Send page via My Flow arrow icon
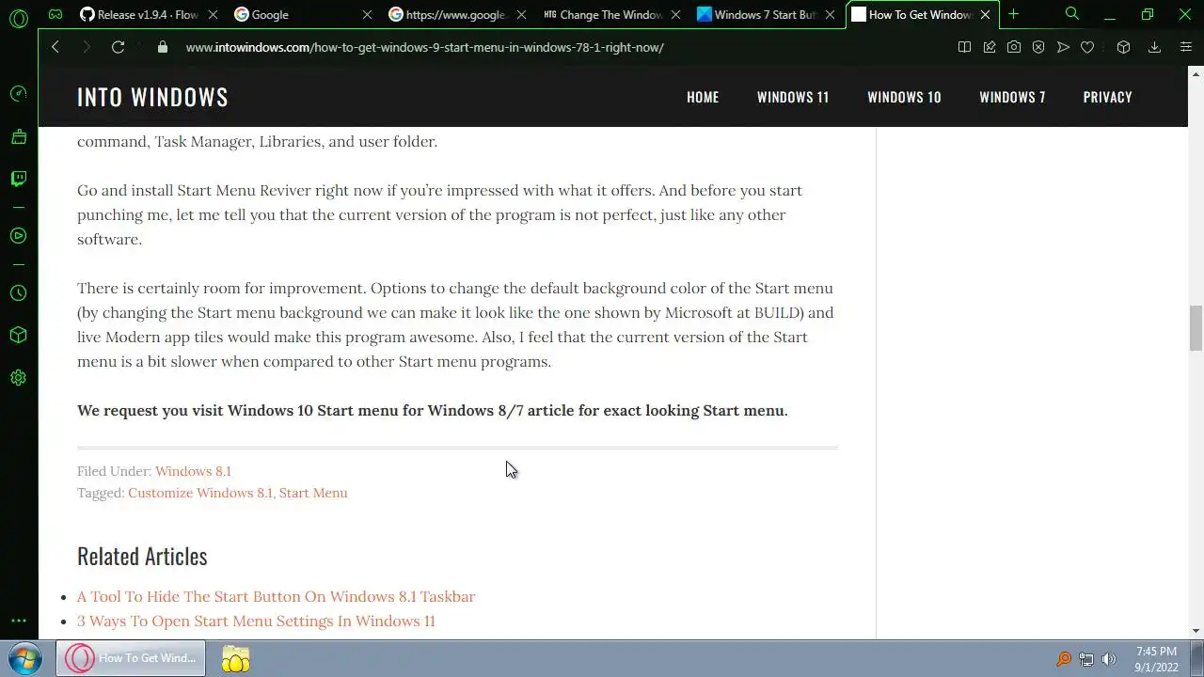Viewport: 1204px width, 677px height. [x=1063, y=47]
